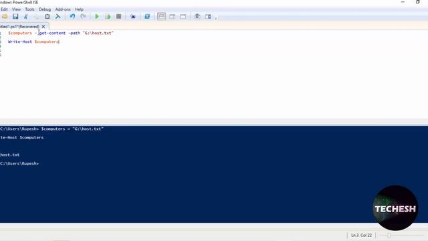Run the script with green play button

(96, 17)
